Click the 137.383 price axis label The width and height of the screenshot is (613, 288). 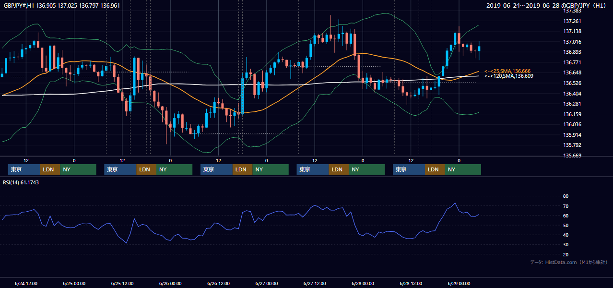point(572,11)
